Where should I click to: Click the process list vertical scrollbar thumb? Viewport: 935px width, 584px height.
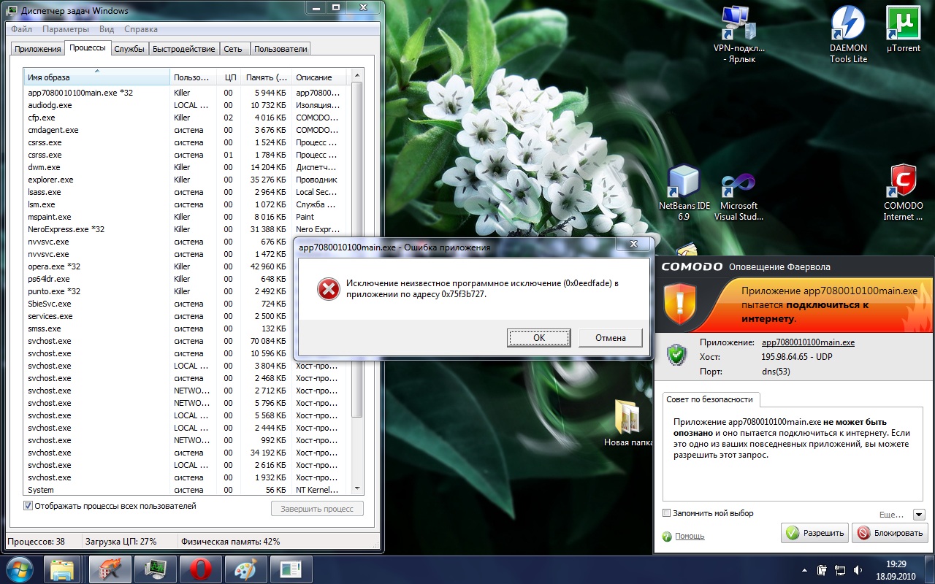pyautogui.click(x=357, y=248)
